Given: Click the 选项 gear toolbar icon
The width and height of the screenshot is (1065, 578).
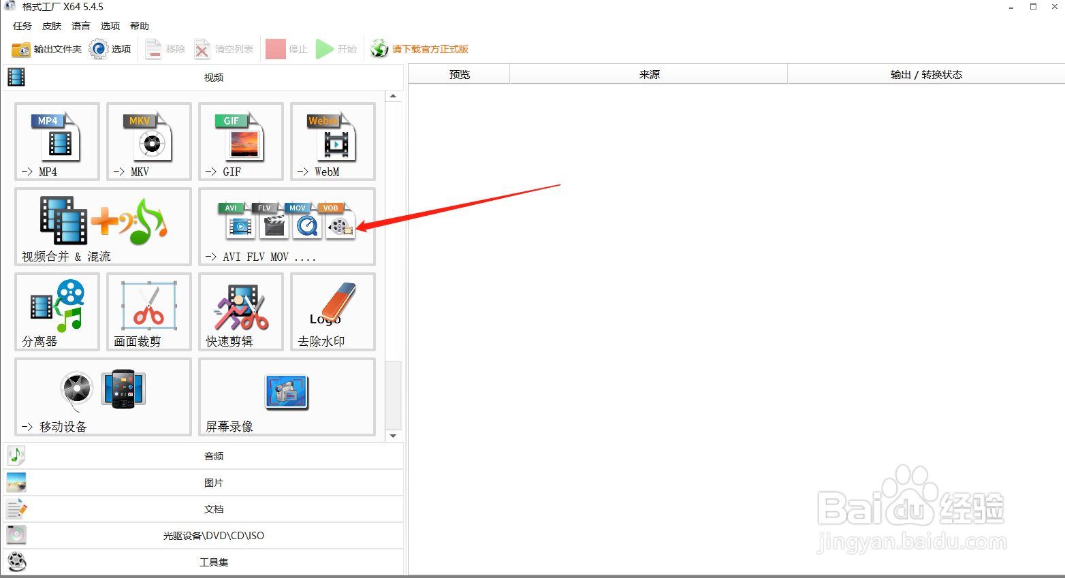Looking at the screenshot, I should click(x=99, y=49).
